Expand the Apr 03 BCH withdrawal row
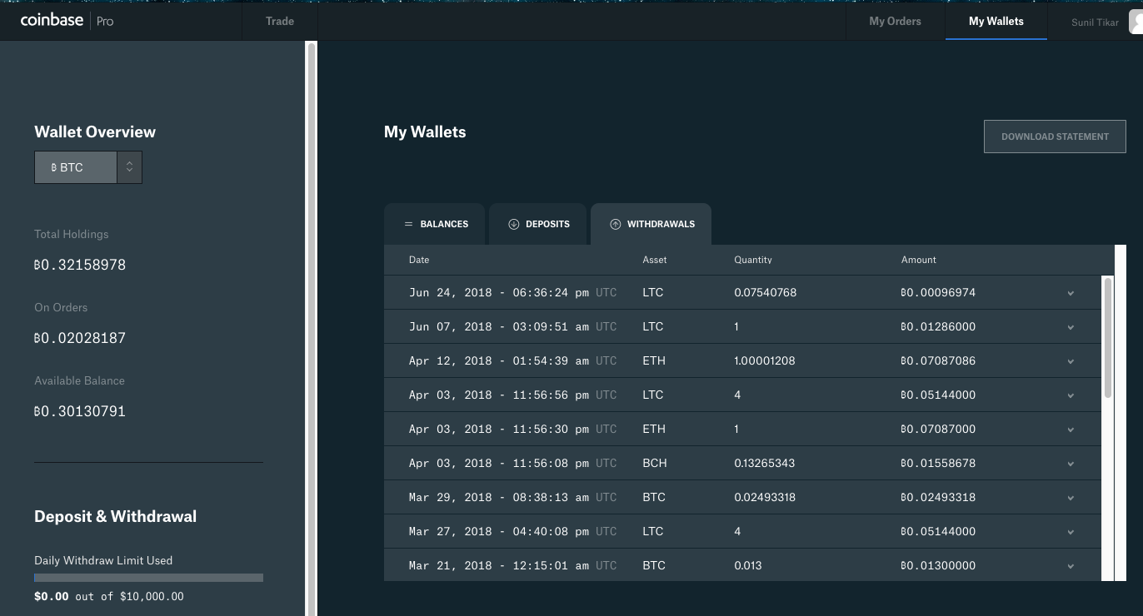 pyautogui.click(x=1071, y=464)
